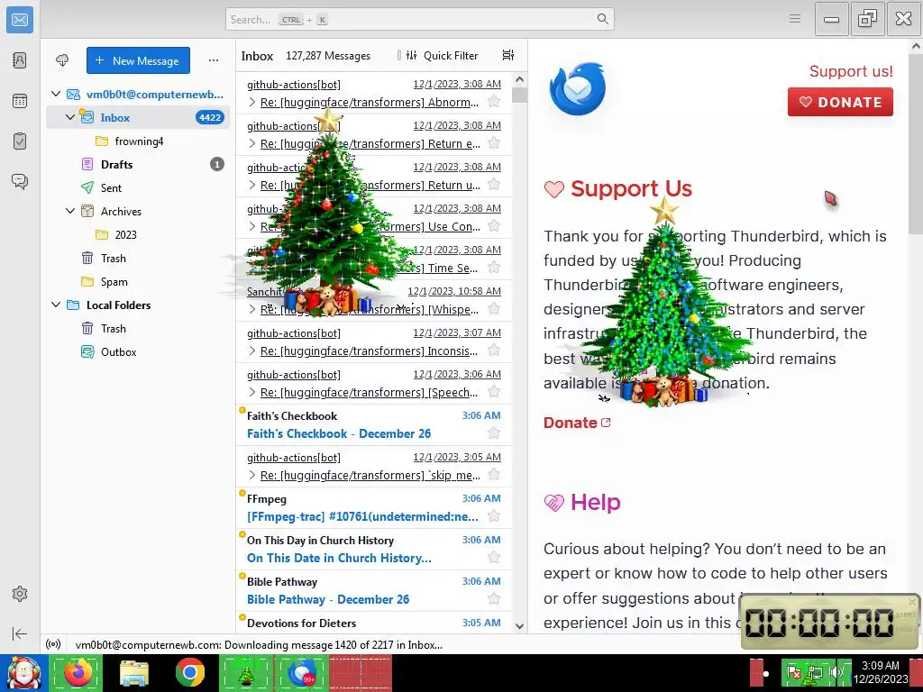Collapse the Archives folder chevron
Screen dimensions: 923x692
point(70,211)
